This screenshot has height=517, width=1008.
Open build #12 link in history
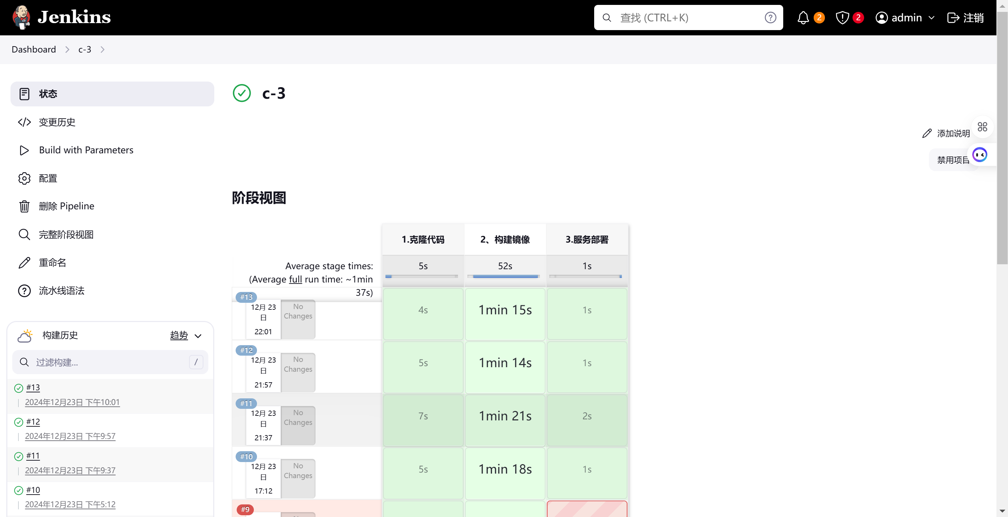33,421
